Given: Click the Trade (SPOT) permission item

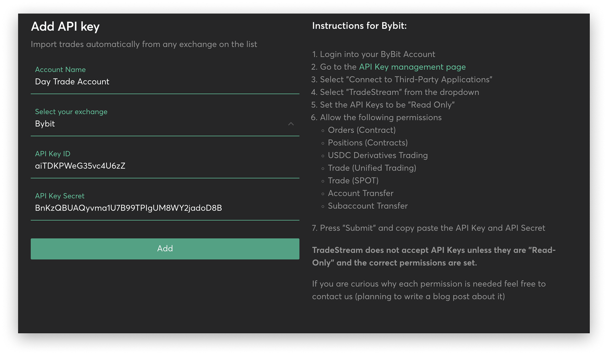Looking at the screenshot, I should click(353, 180).
